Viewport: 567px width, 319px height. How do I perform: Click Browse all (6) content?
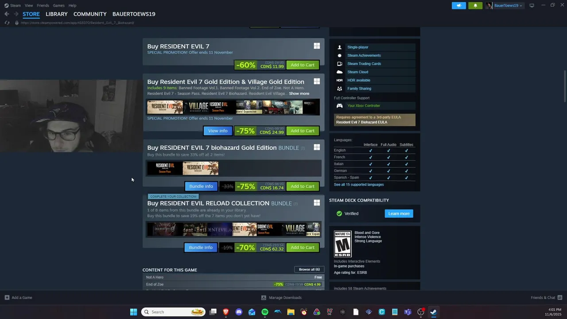pyautogui.click(x=309, y=269)
